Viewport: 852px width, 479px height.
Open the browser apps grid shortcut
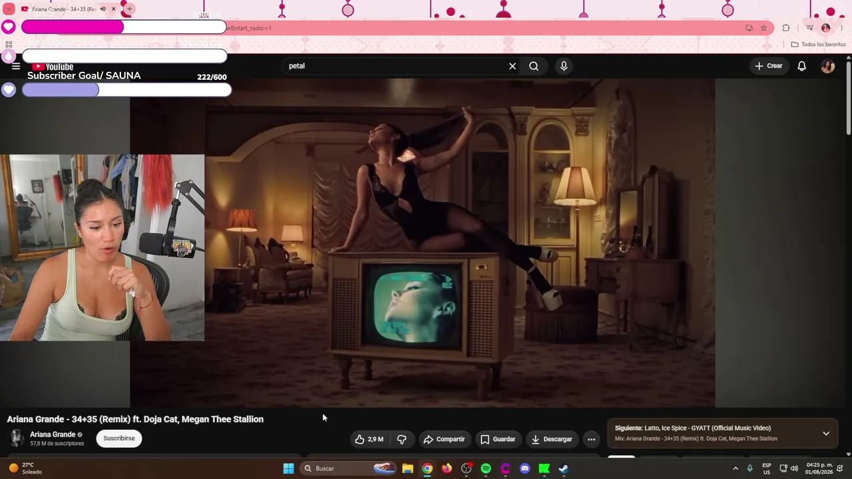click(x=9, y=45)
